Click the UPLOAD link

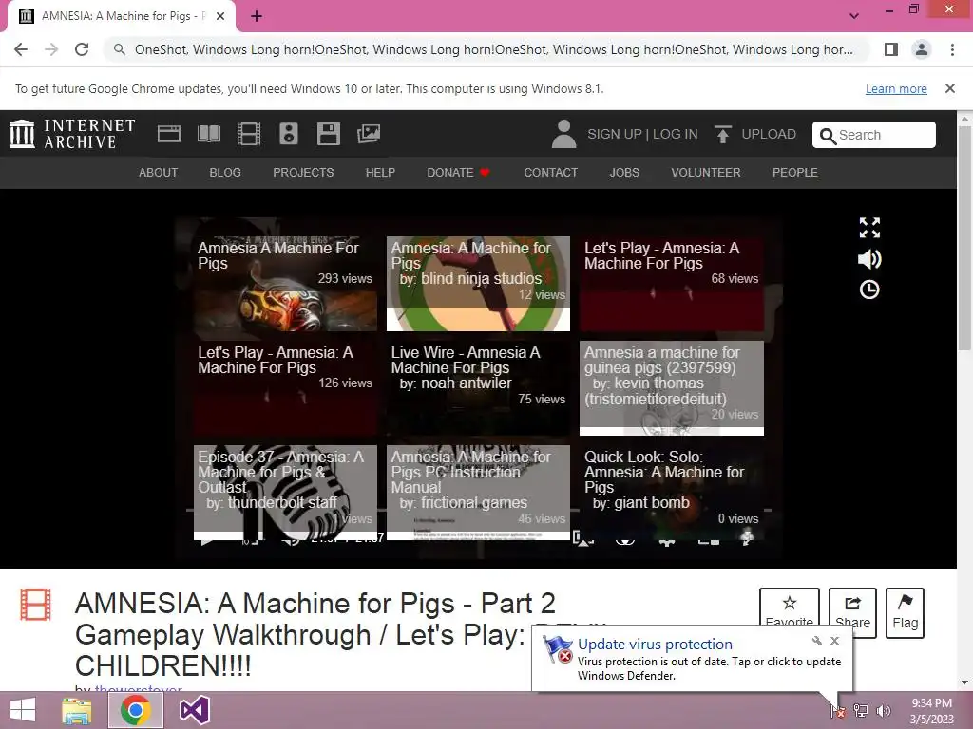coord(769,134)
